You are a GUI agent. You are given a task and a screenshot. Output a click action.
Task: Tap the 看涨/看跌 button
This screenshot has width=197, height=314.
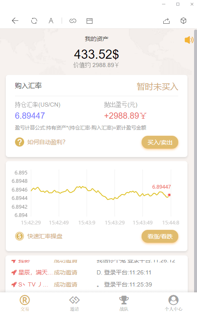[x=160, y=237]
